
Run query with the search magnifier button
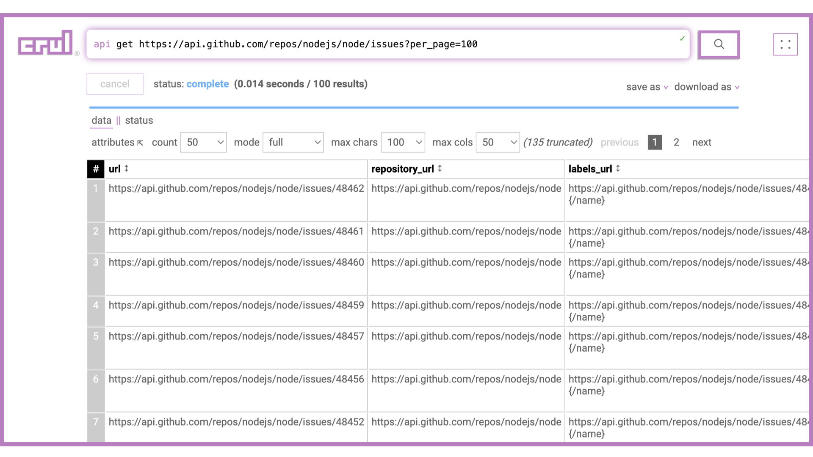coord(719,44)
